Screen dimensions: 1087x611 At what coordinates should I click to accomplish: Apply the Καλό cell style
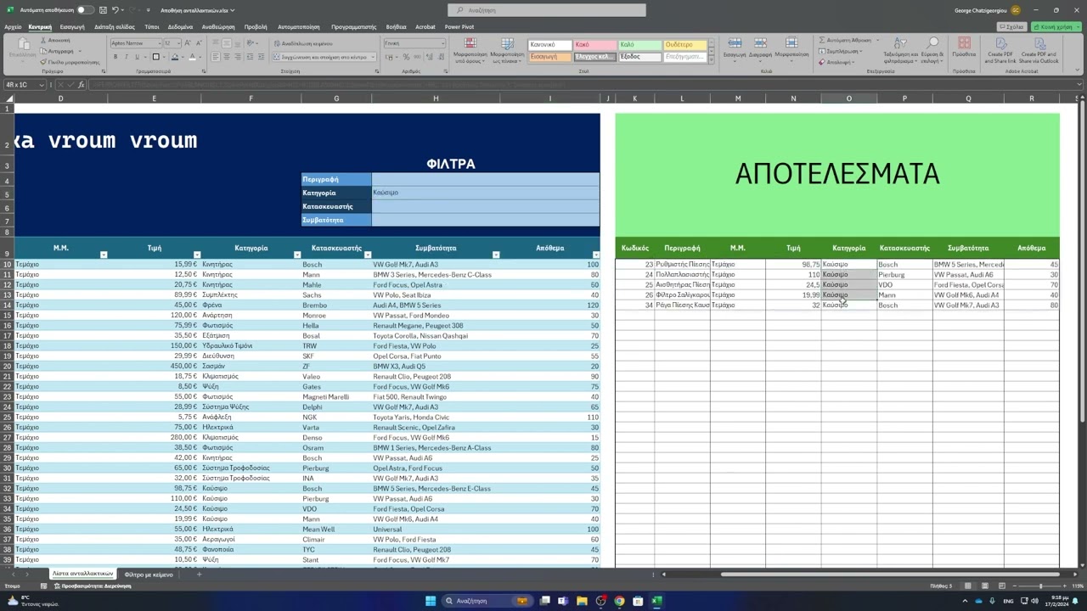[640, 44]
